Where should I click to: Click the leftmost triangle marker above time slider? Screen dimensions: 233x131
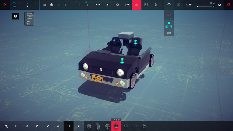click(x=20, y=3)
